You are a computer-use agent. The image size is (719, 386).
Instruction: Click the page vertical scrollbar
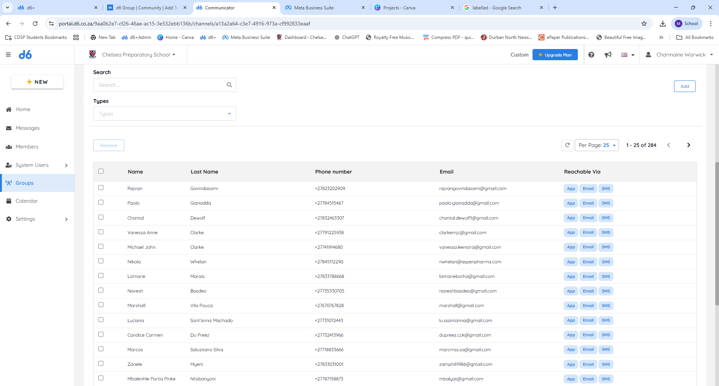pyautogui.click(x=717, y=234)
